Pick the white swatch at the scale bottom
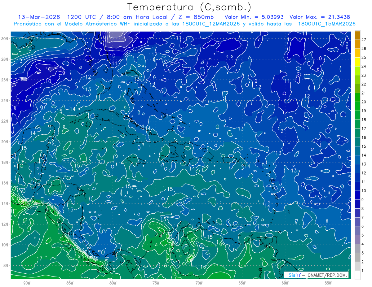The image size is (372, 287). [x=358, y=275]
